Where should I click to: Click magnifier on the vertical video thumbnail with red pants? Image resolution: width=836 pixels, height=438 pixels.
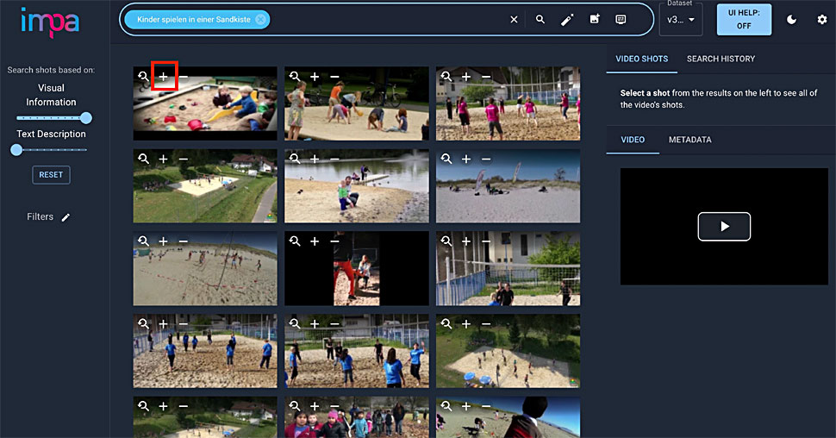(x=295, y=241)
